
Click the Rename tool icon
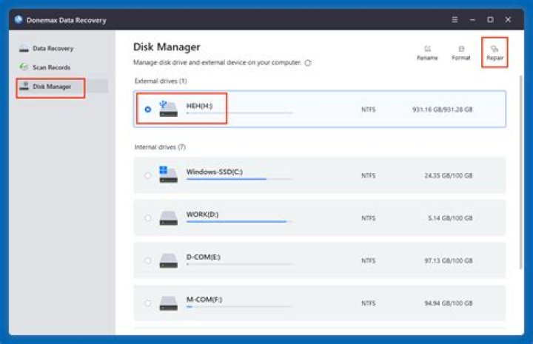(428, 49)
